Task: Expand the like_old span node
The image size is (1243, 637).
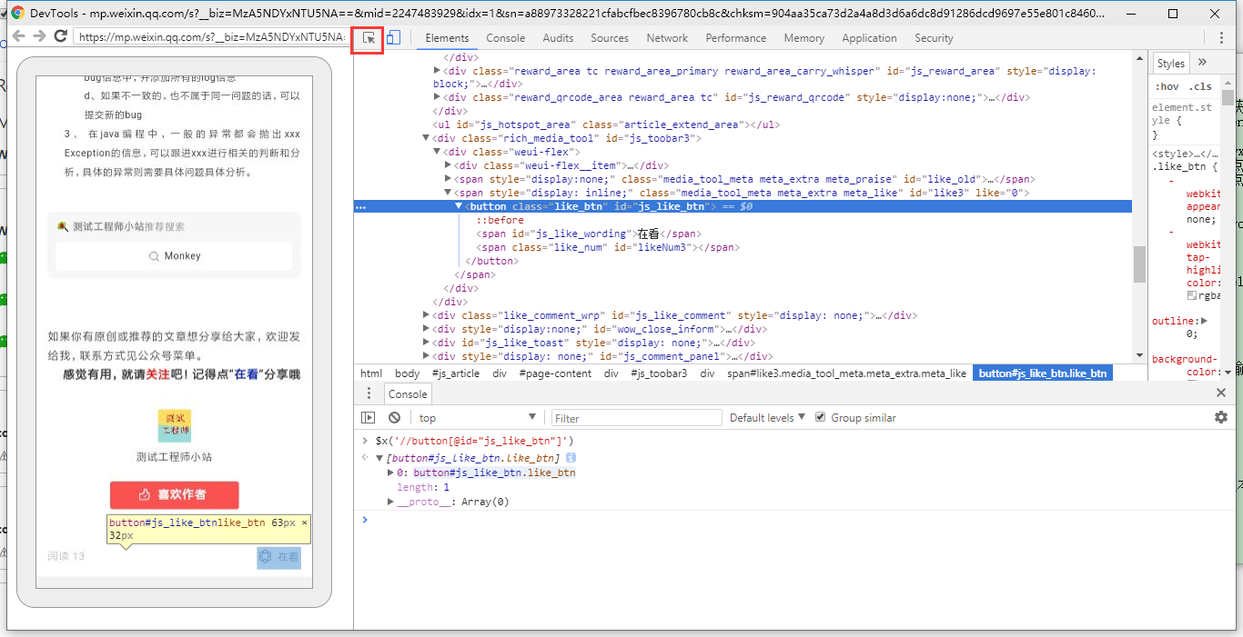Action: click(x=449, y=180)
